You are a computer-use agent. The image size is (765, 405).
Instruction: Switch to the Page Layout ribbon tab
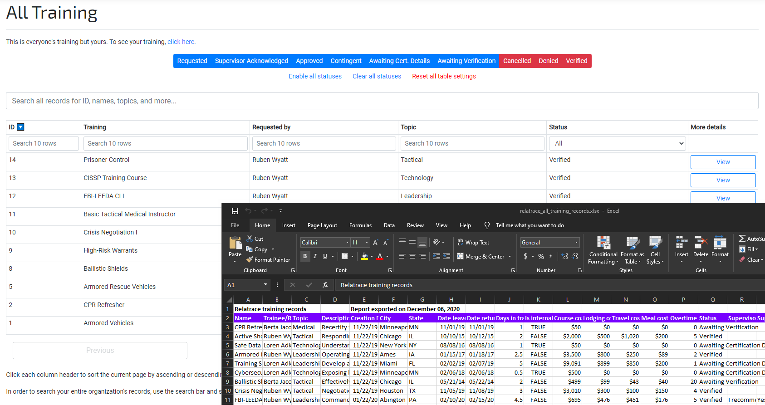[x=322, y=225]
